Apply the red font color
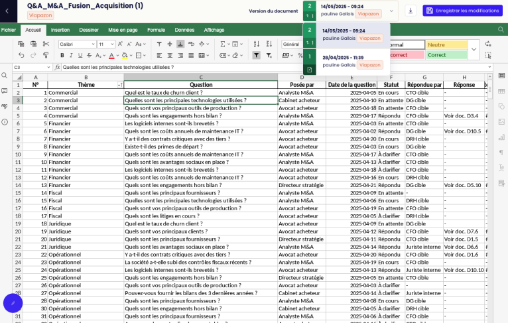Image resolution: width=508 pixels, height=323 pixels. pos(111,56)
